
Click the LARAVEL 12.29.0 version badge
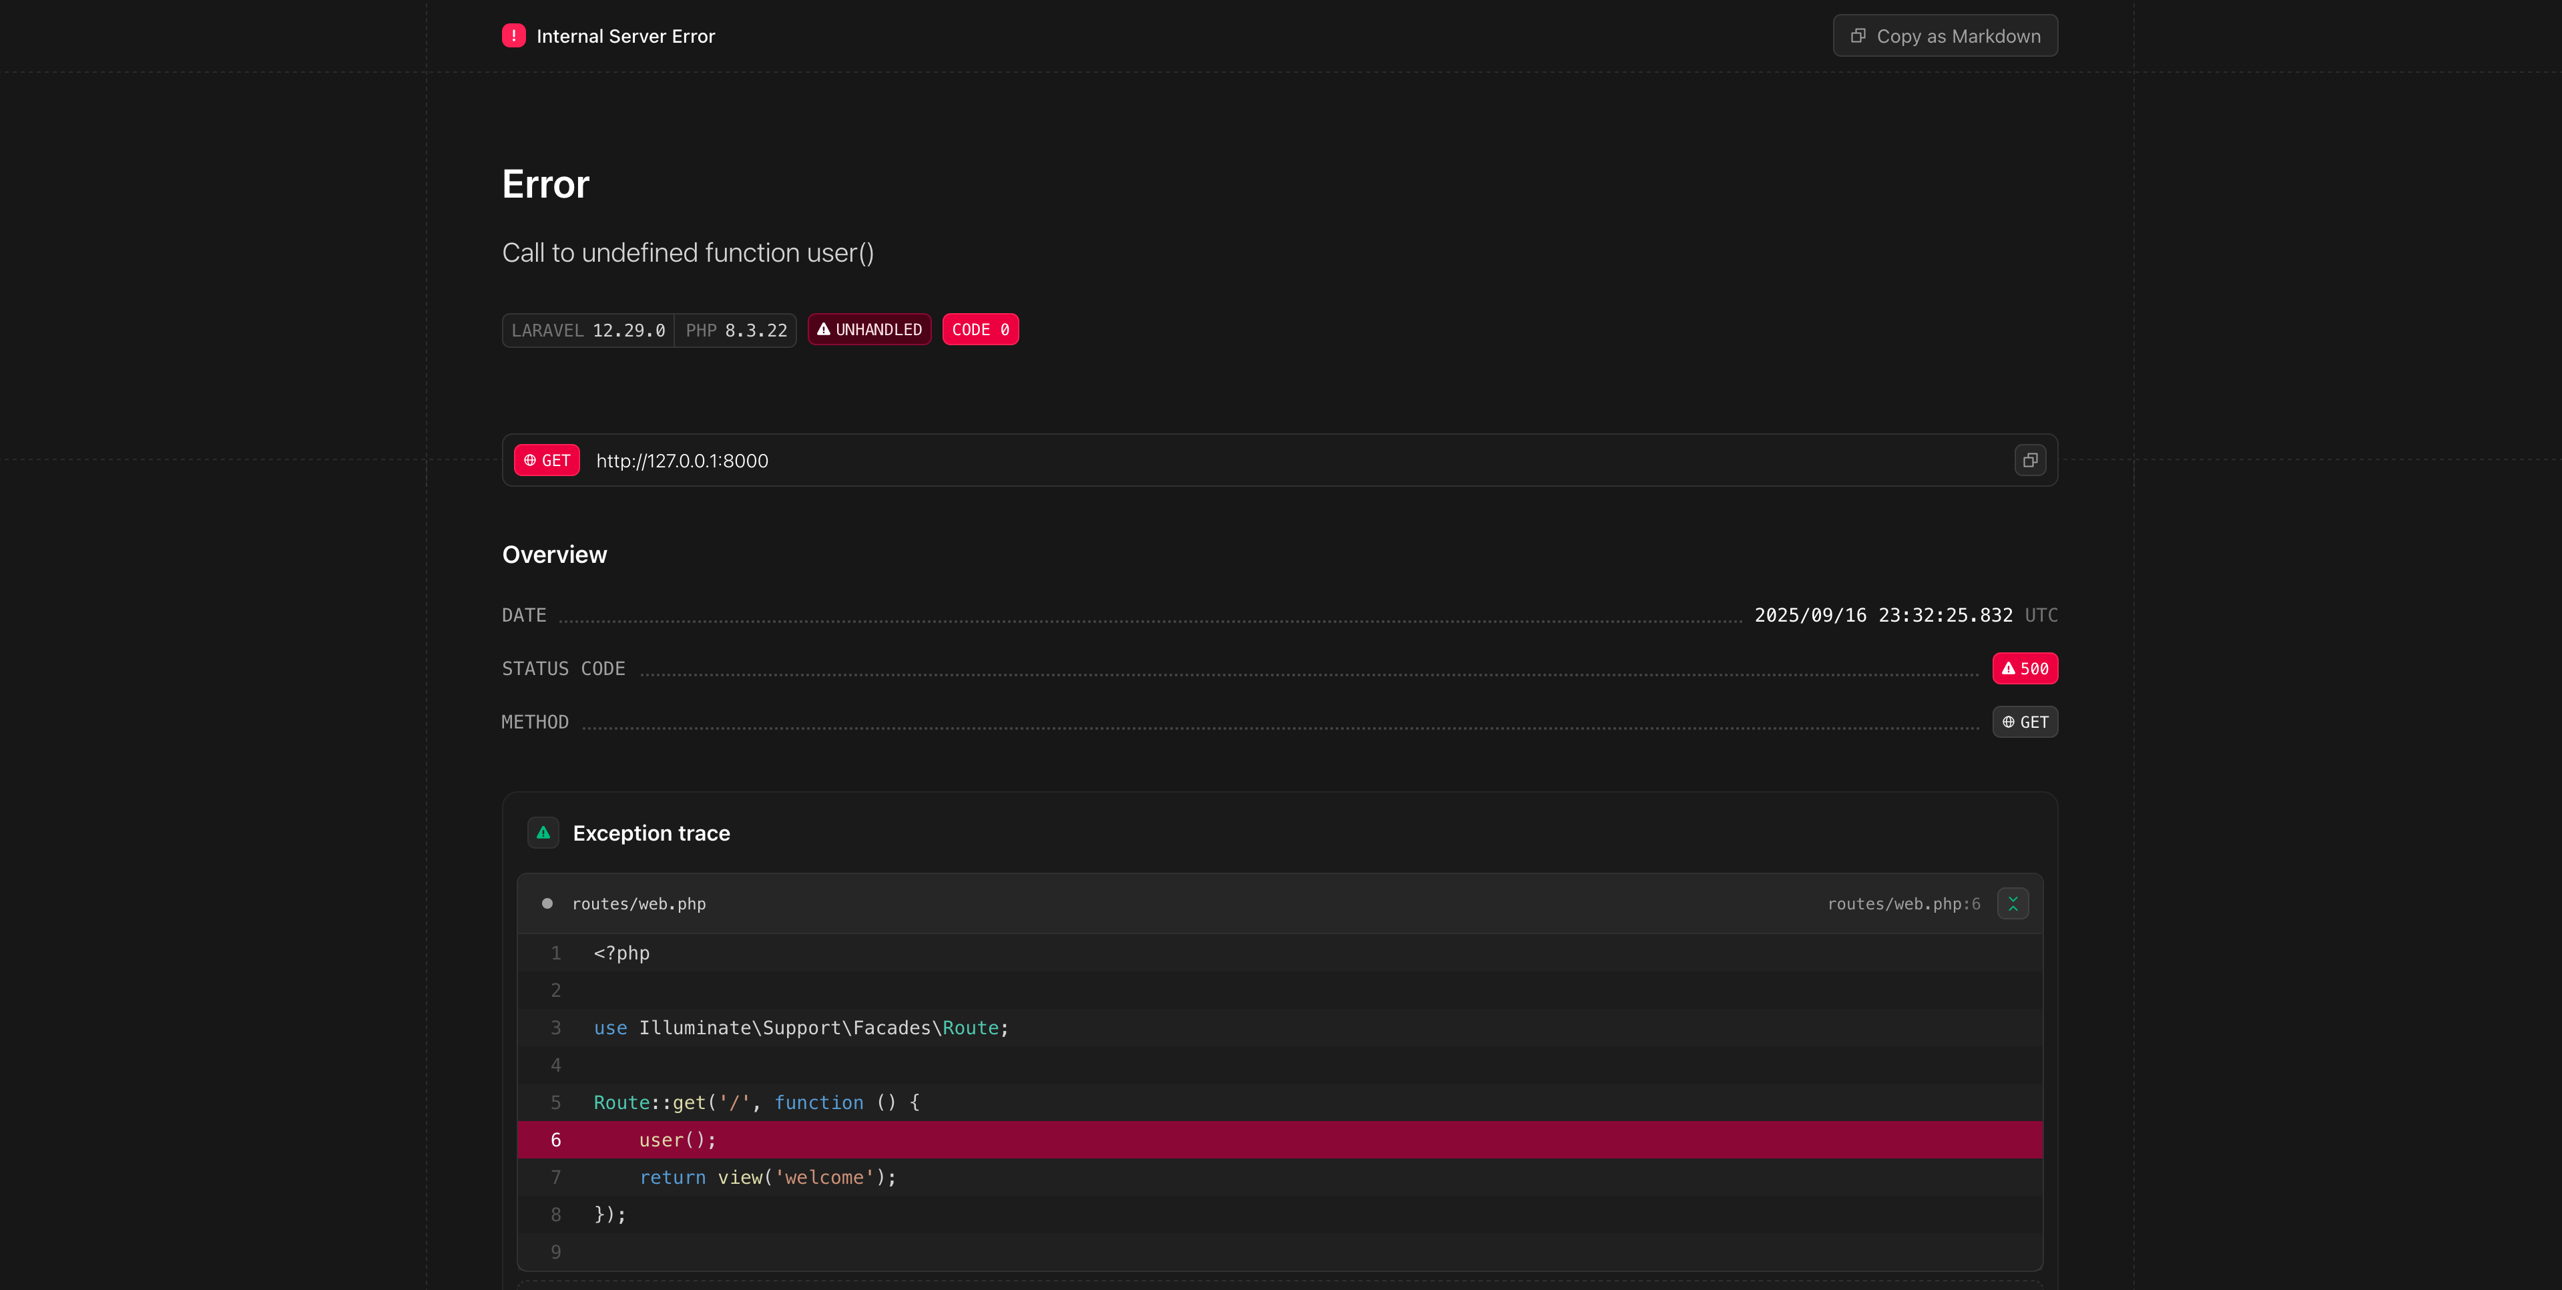(x=588, y=331)
